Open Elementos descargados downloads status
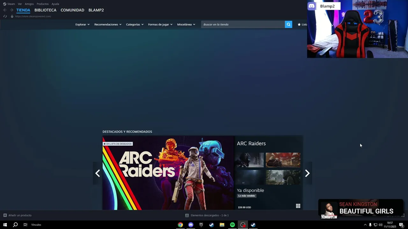Image resolution: width=408 pixels, height=229 pixels. click(210, 215)
